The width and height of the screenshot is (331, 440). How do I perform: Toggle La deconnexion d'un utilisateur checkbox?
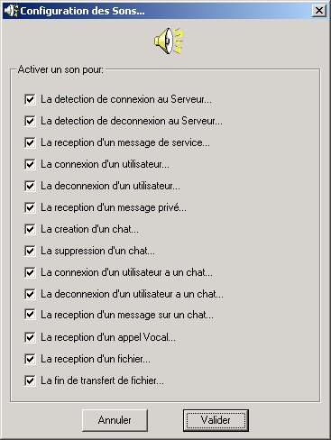30,186
